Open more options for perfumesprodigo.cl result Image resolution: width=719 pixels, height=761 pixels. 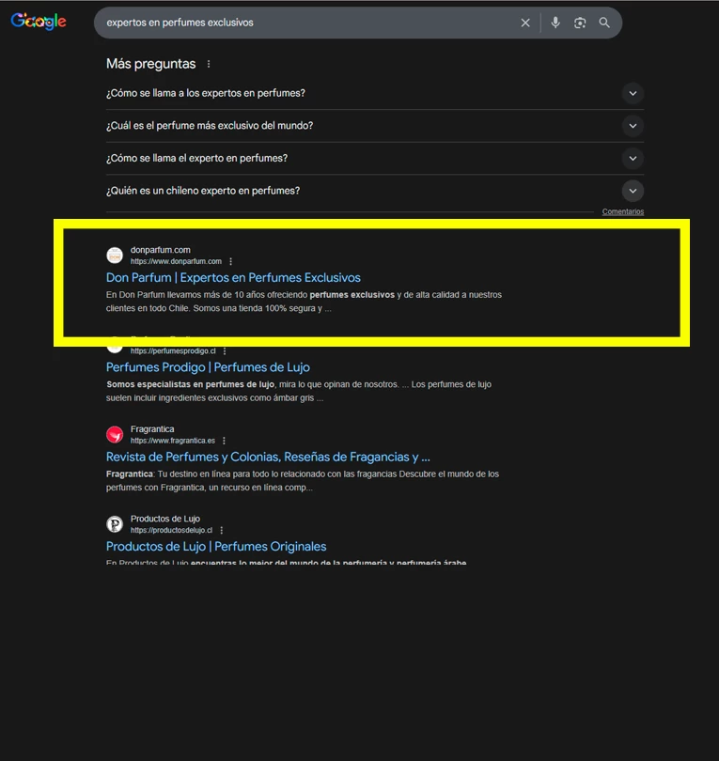click(x=225, y=350)
